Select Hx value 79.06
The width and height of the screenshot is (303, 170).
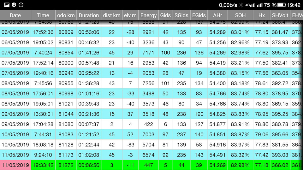262,134
